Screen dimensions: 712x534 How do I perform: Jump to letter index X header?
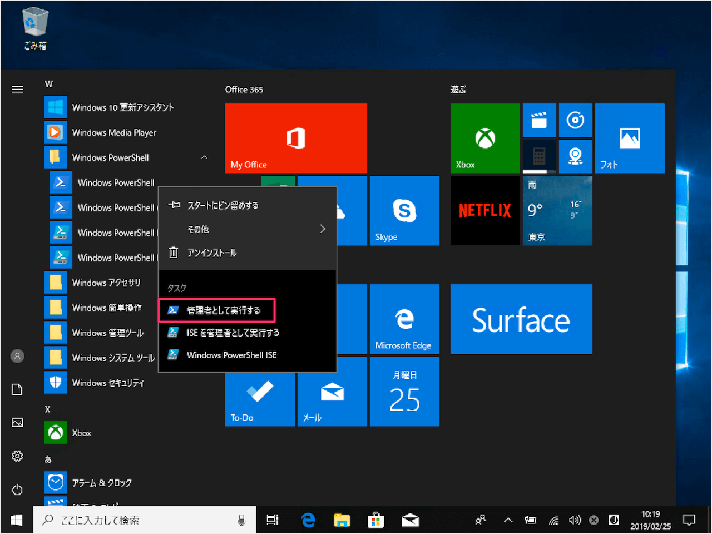pyautogui.click(x=47, y=409)
